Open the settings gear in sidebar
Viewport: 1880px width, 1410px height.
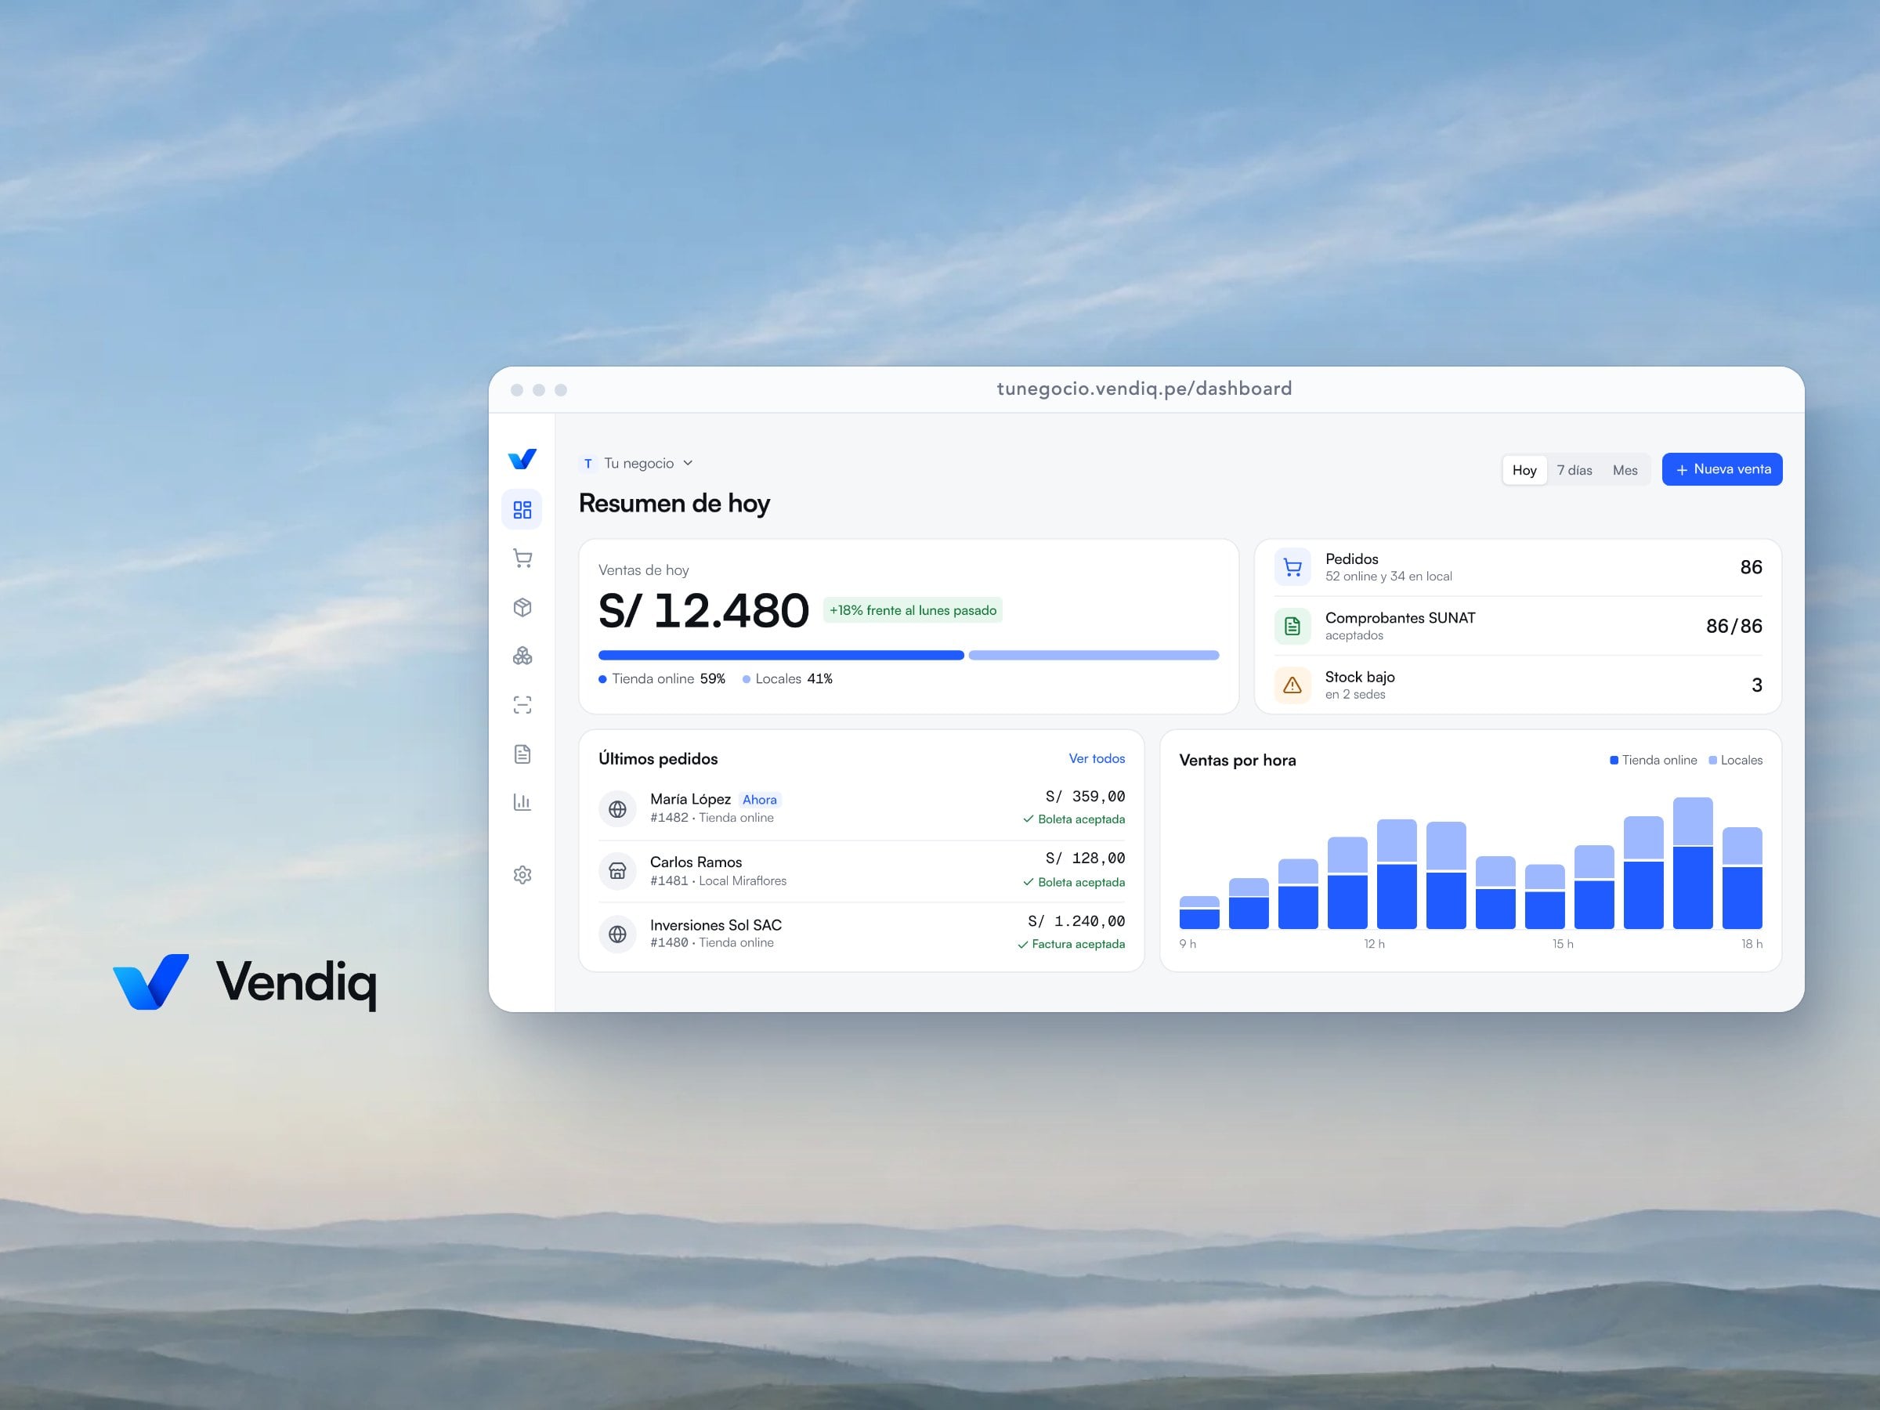point(522,874)
